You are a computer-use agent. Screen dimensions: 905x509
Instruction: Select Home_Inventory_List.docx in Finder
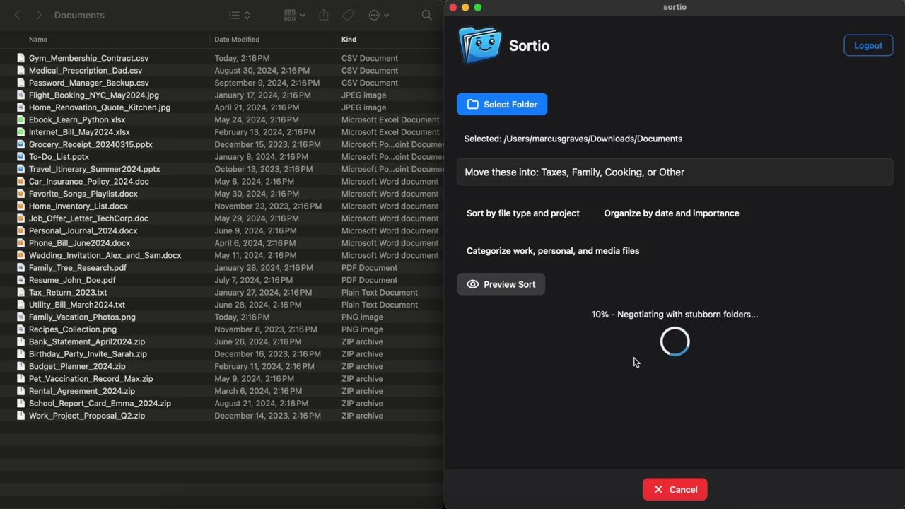[78, 206]
